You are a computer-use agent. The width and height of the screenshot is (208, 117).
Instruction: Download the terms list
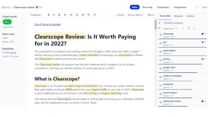(x=194, y=28)
